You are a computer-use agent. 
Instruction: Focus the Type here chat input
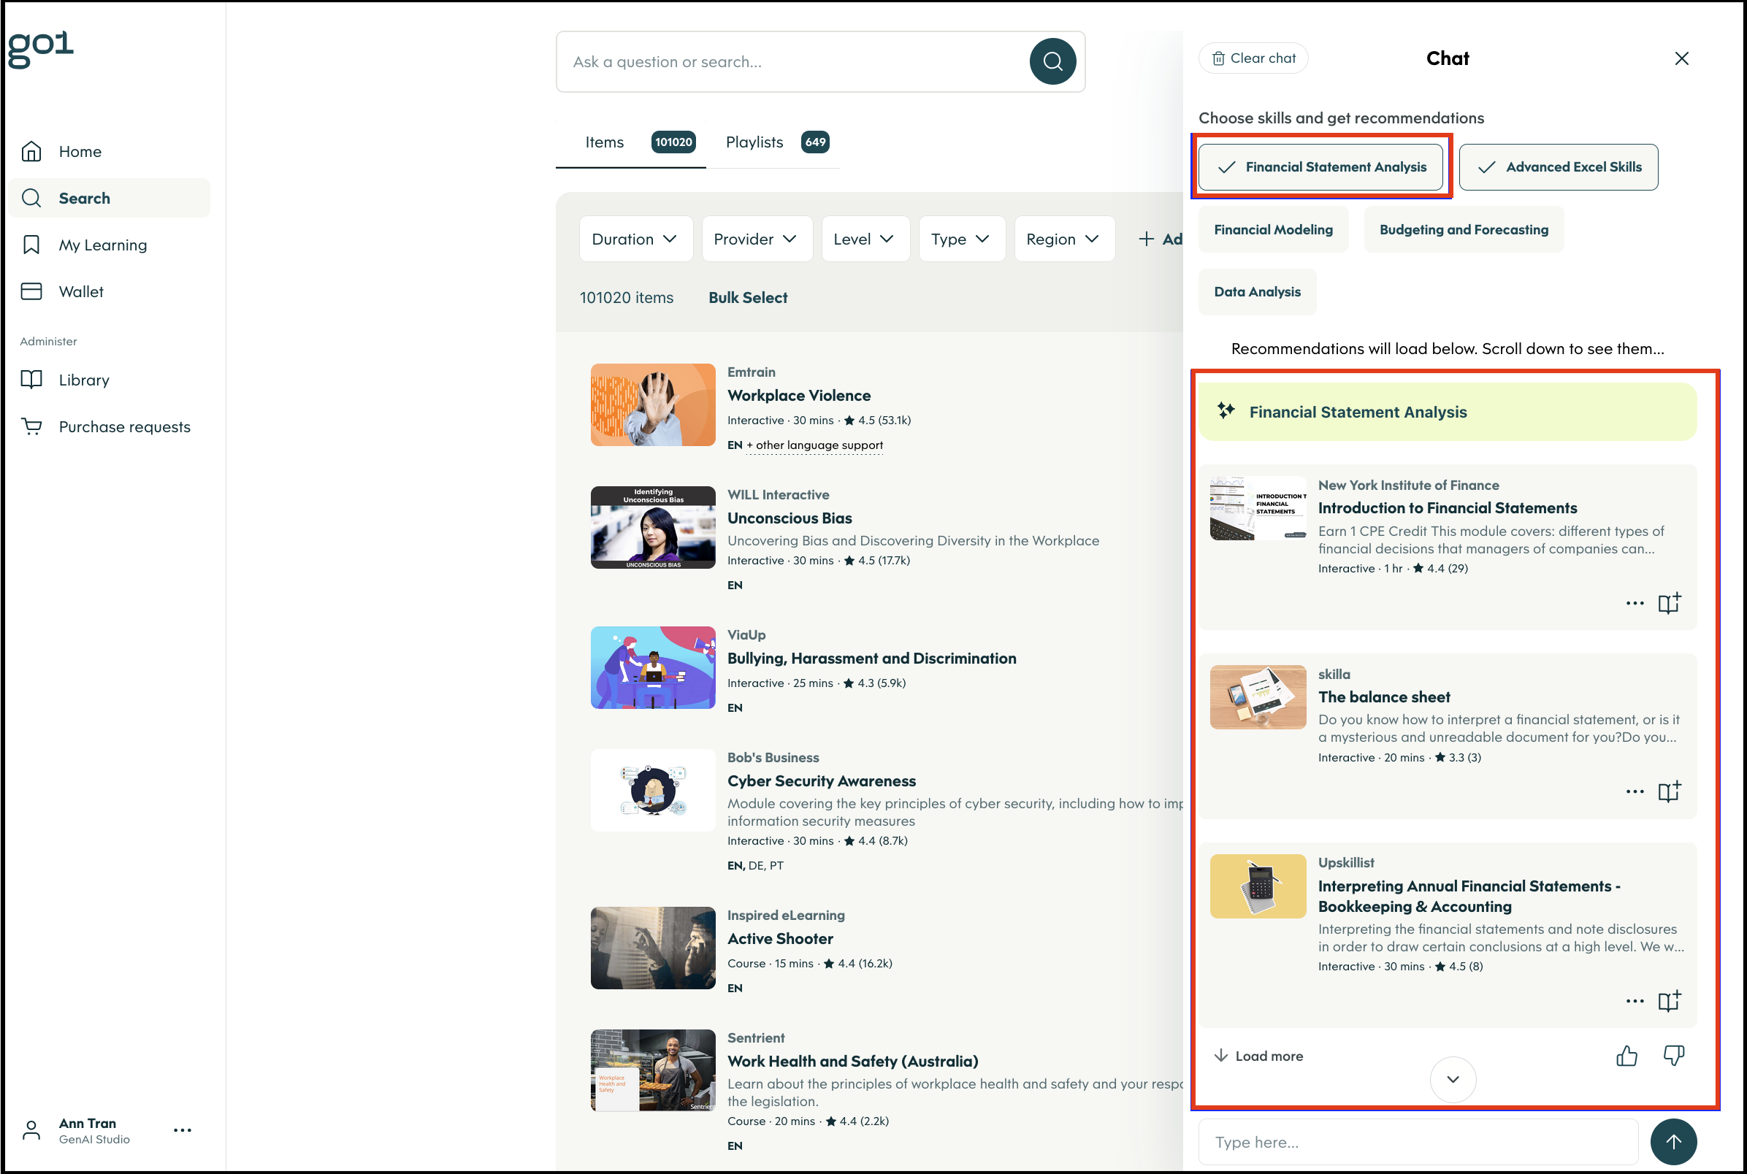click(1418, 1142)
